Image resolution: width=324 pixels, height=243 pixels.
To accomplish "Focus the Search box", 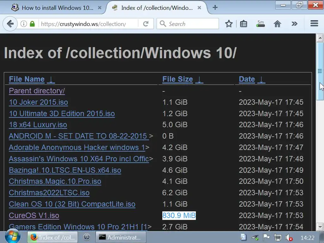I will [188, 24].
